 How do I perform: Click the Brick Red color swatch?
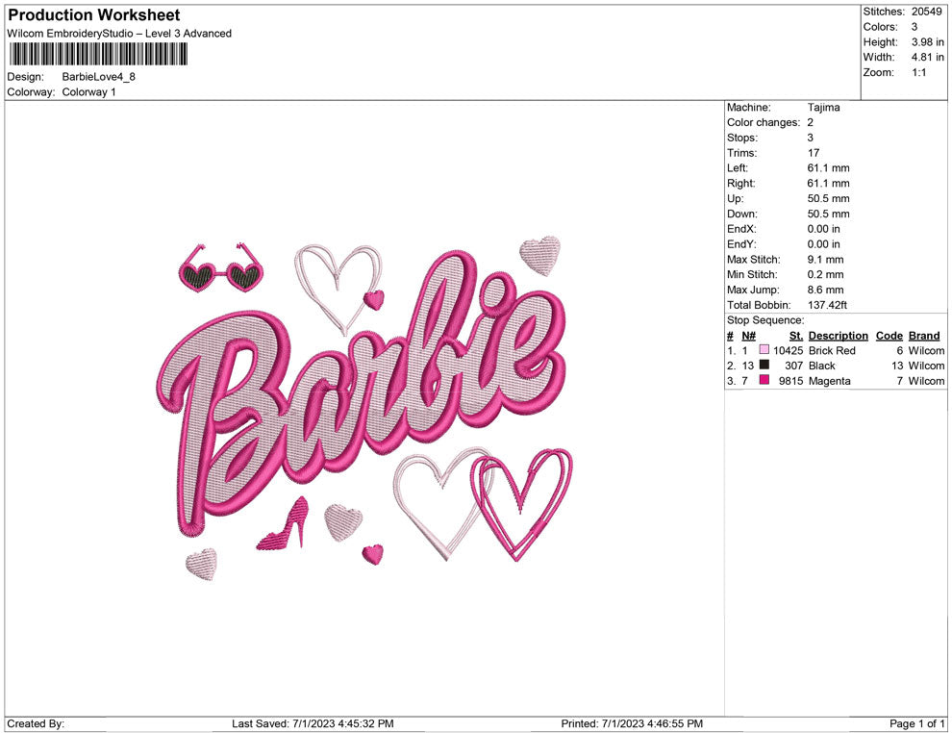click(x=764, y=350)
